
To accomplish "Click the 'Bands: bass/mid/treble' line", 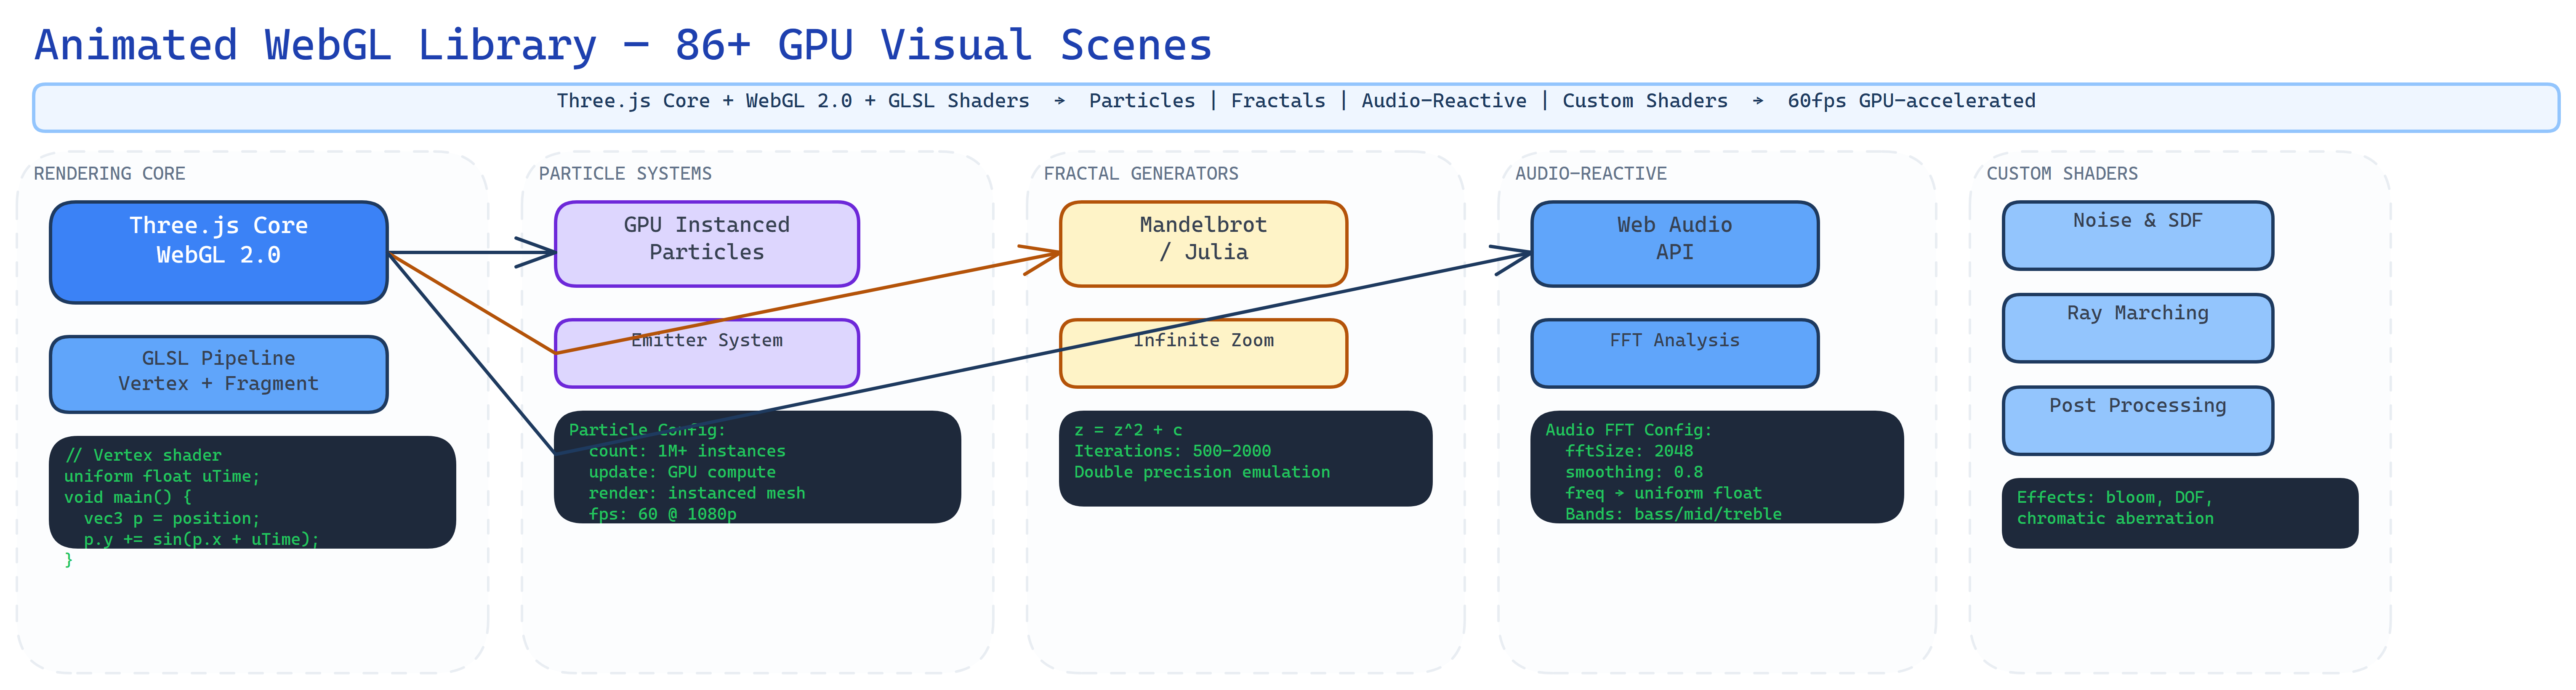I will (x=1673, y=514).
